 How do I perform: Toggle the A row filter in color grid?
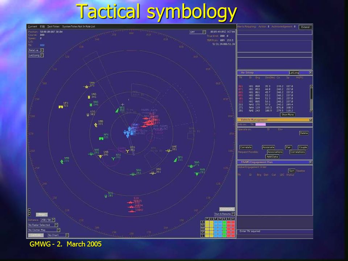point(202,222)
